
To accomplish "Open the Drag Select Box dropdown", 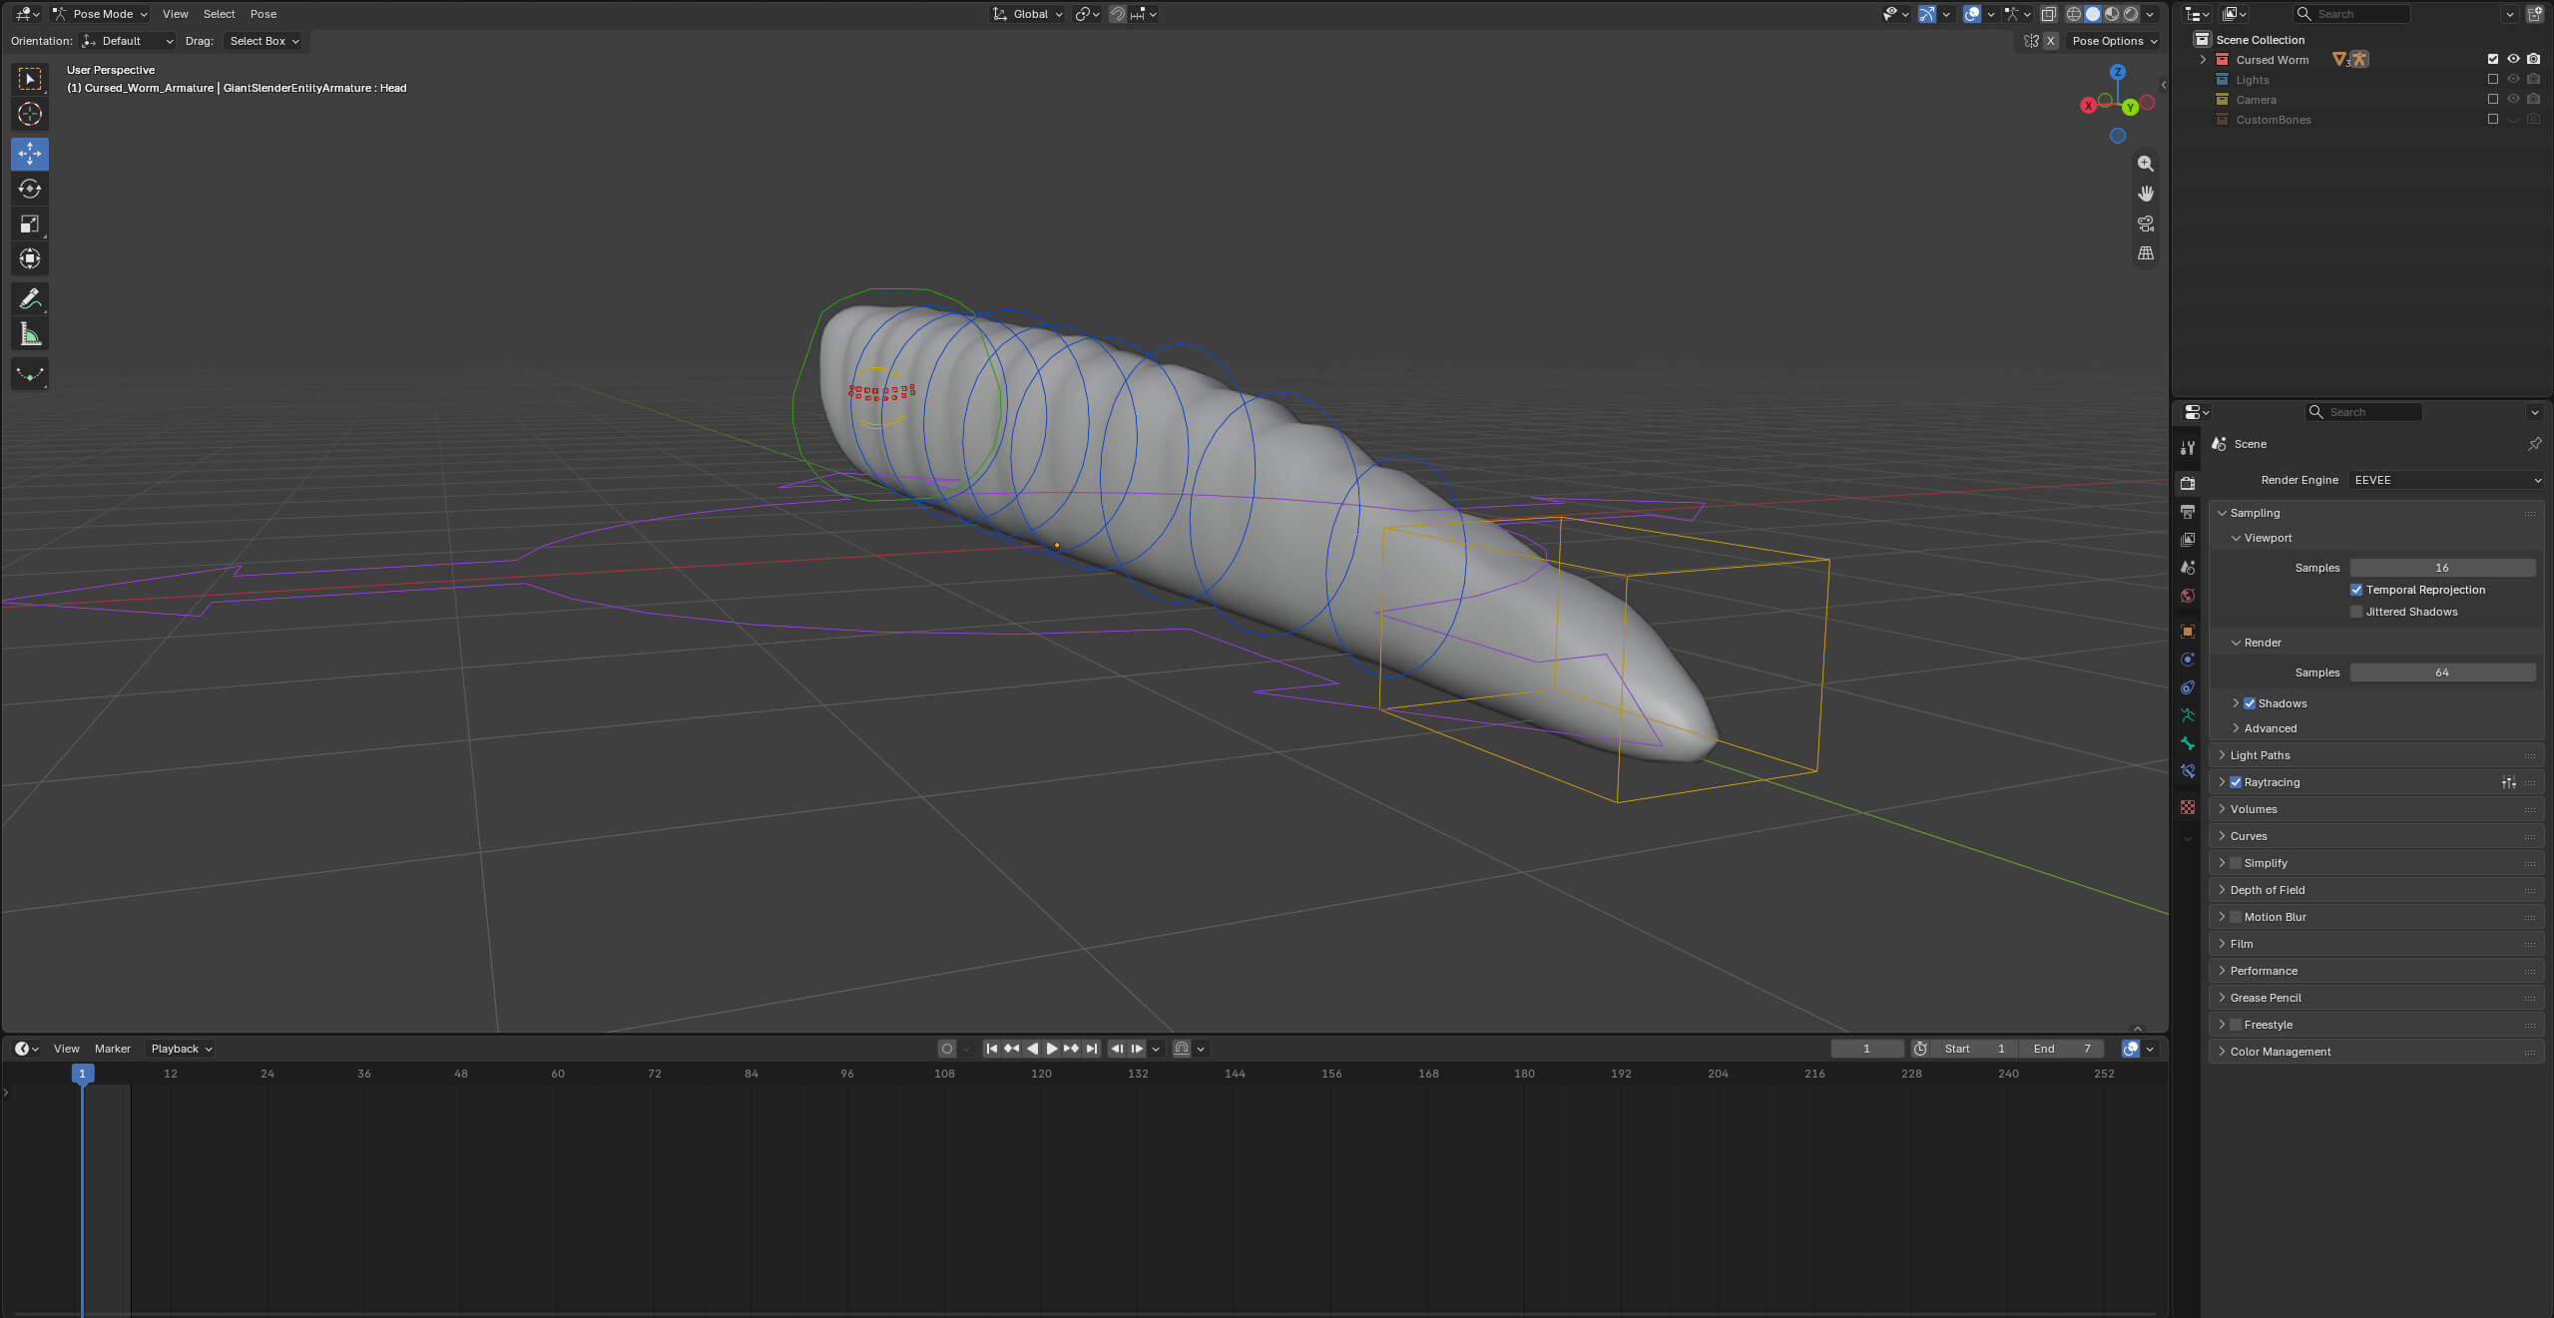I will coord(262,41).
